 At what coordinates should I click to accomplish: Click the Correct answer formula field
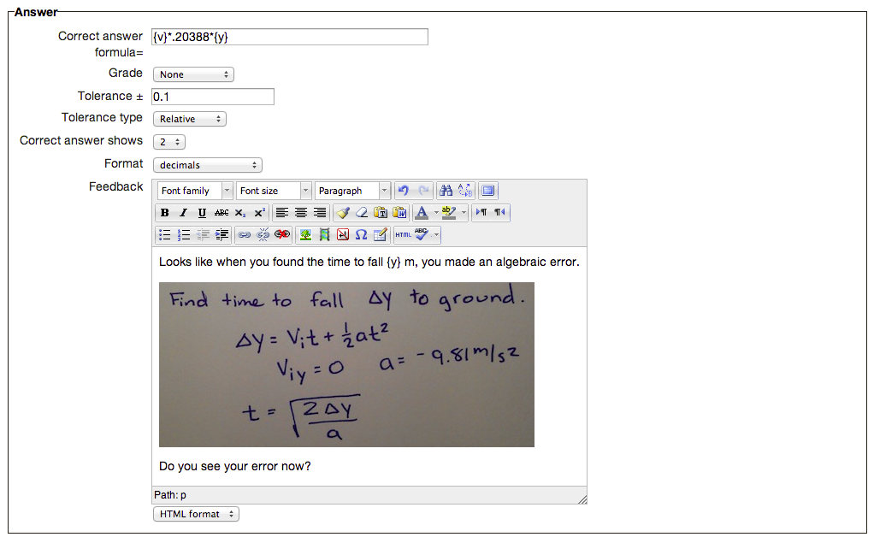(289, 37)
